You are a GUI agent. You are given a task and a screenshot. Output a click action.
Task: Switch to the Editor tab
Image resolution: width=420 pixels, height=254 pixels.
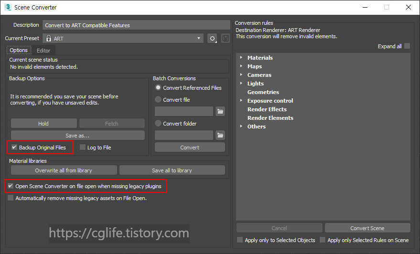point(43,51)
